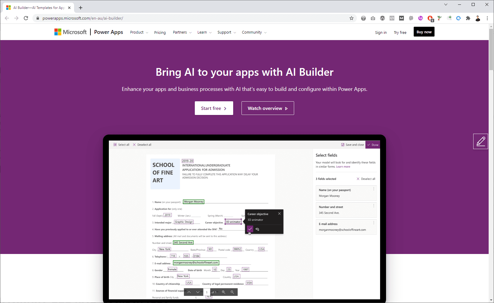Click zoom out magnifier in document toolbar

point(232,292)
